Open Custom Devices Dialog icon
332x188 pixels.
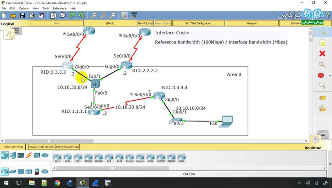tap(134, 15)
